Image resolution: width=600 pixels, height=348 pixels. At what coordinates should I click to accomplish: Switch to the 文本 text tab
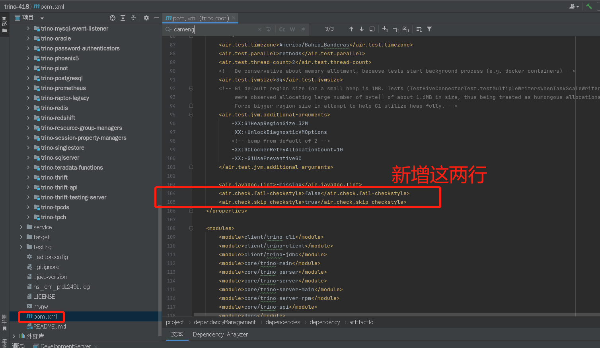click(177, 334)
